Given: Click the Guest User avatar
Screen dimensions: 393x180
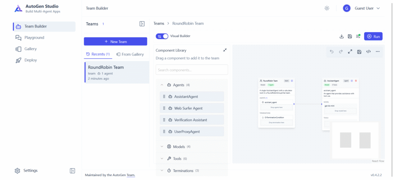Looking at the screenshot, I should [347, 8].
